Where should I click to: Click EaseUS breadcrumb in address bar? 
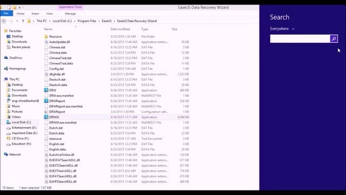coord(107,21)
